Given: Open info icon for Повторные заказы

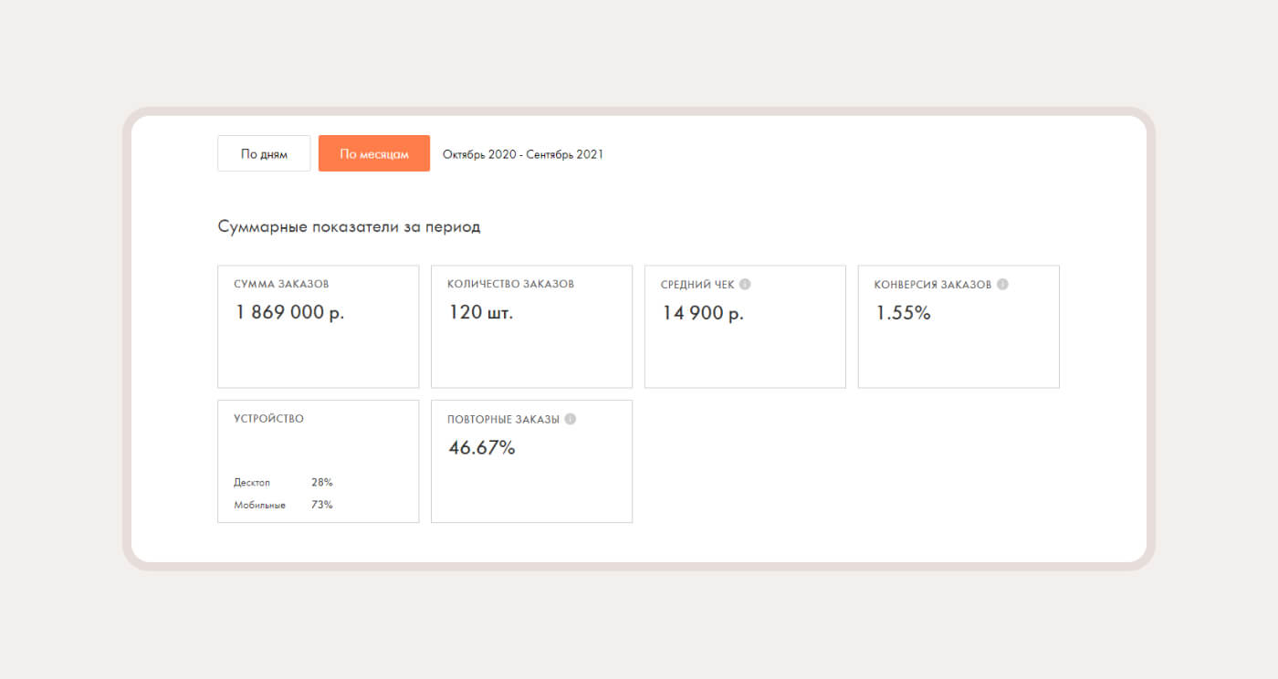Looking at the screenshot, I should [x=571, y=420].
